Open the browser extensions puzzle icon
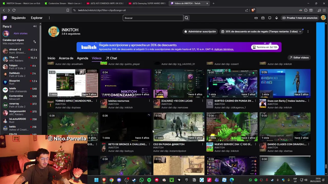The height and width of the screenshot is (184, 328). [306, 10]
